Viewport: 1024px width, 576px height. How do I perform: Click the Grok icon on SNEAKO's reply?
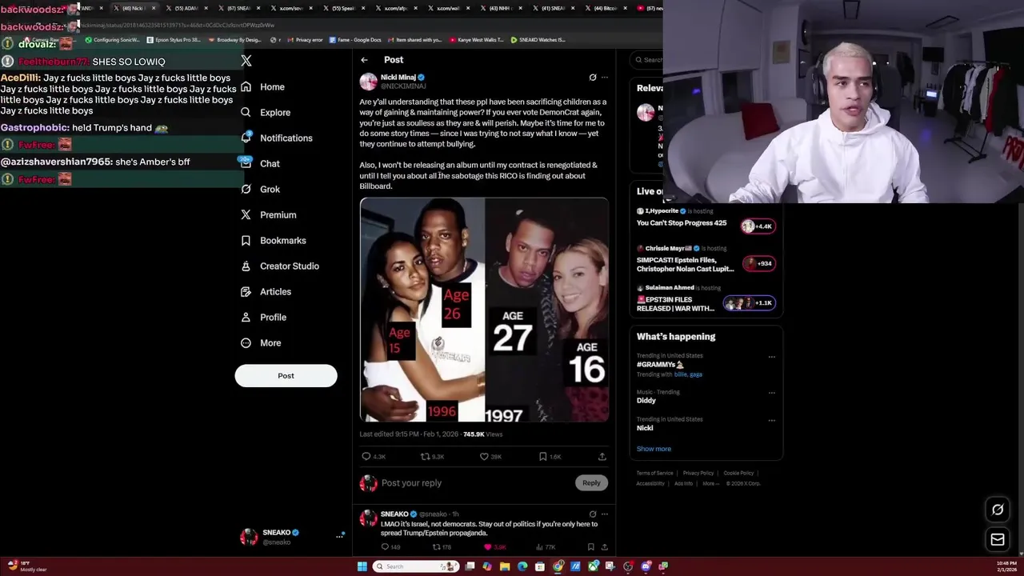[593, 514]
